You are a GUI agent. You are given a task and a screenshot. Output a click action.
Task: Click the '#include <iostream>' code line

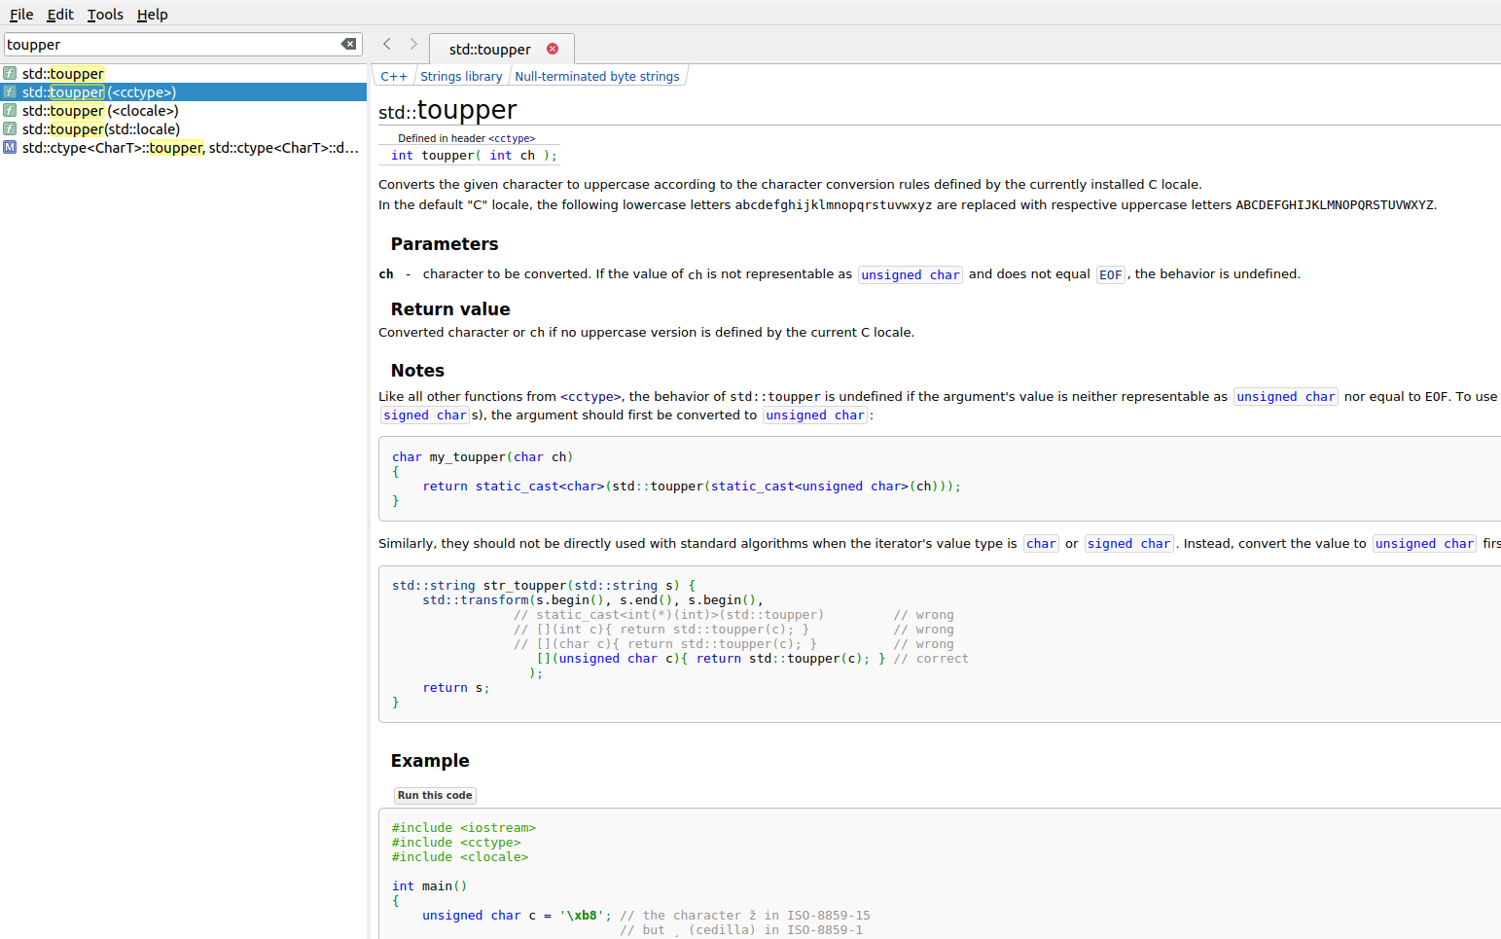[464, 828]
